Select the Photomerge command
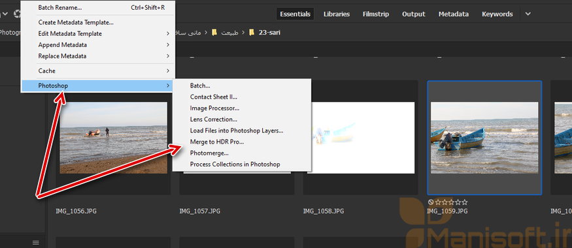Screen dimensions: 572x248 [x=241, y=153]
